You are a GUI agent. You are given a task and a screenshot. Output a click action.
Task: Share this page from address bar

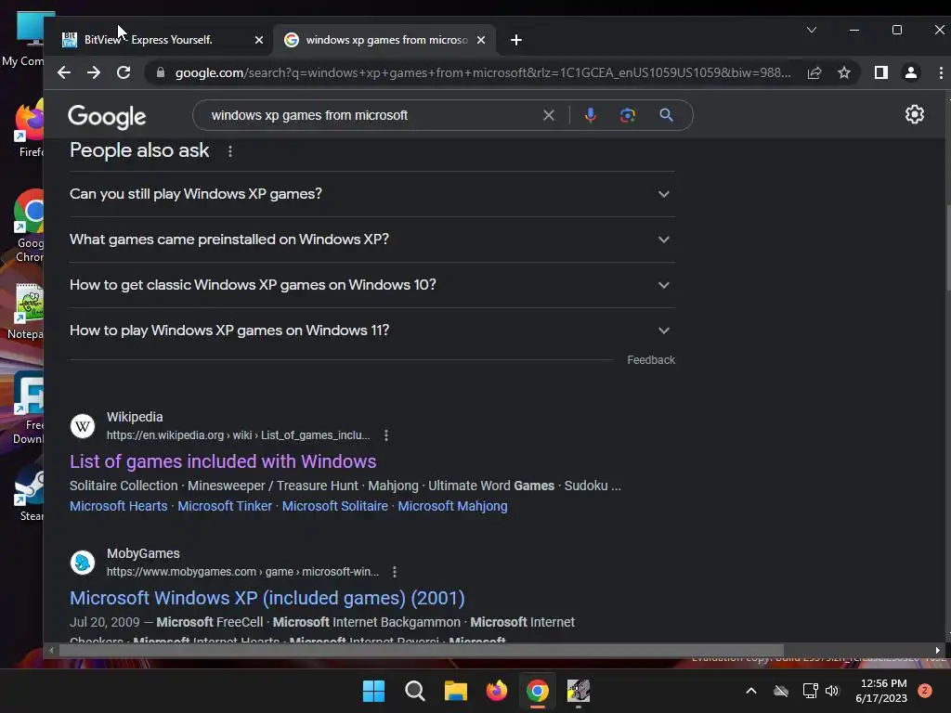coord(814,72)
